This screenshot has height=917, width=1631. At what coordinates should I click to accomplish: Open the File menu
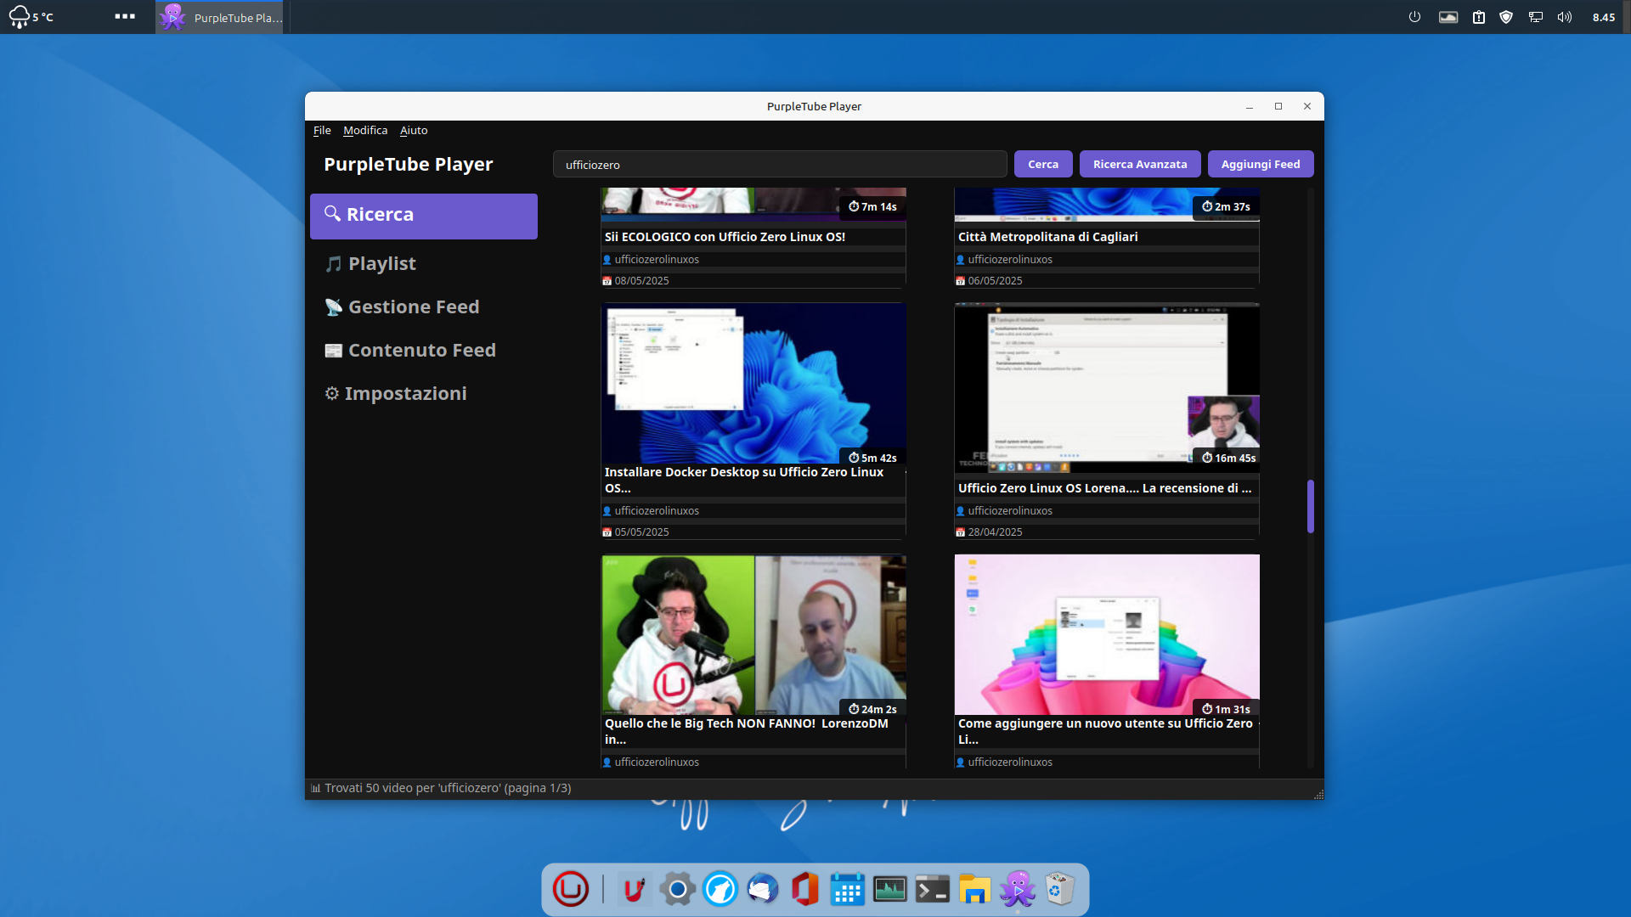pyautogui.click(x=322, y=131)
